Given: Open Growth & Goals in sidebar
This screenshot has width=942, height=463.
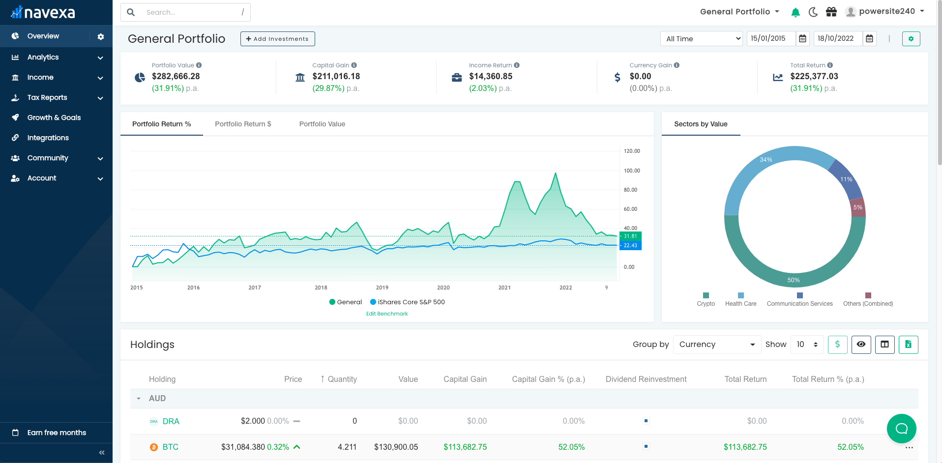Looking at the screenshot, I should 54,117.
